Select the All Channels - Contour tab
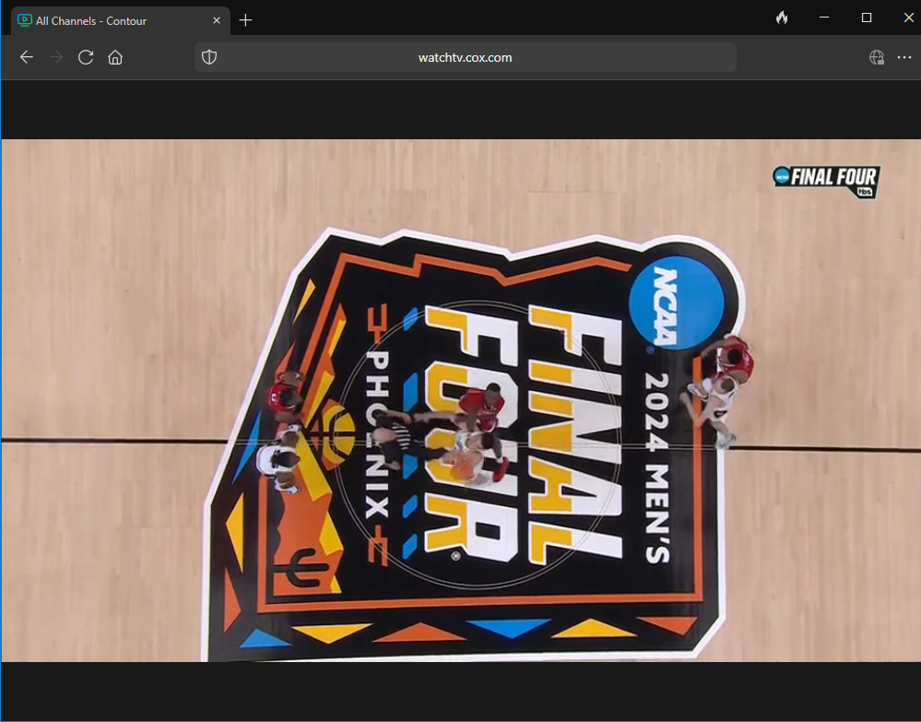The width and height of the screenshot is (921, 722). [x=121, y=20]
